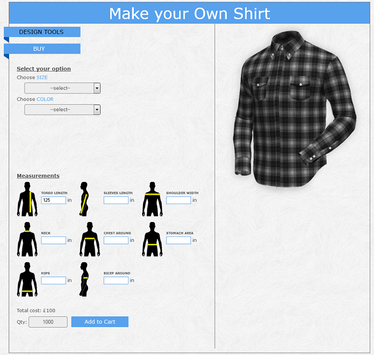Image resolution: width=374 pixels, height=355 pixels.
Task: Switch to the BUY tab
Action: 42,49
